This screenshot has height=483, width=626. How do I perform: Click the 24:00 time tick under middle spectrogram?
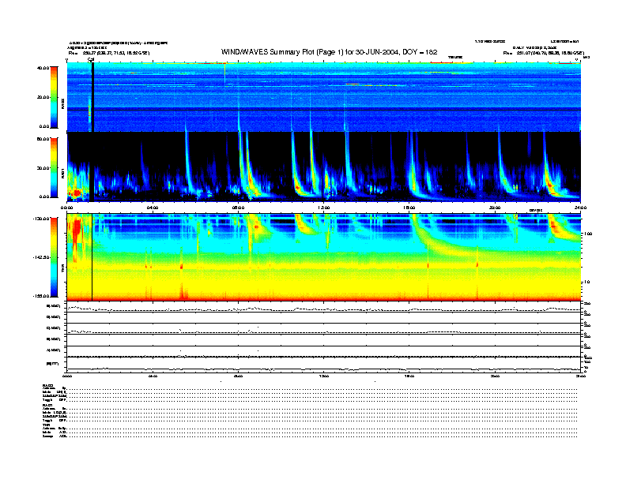(579, 208)
